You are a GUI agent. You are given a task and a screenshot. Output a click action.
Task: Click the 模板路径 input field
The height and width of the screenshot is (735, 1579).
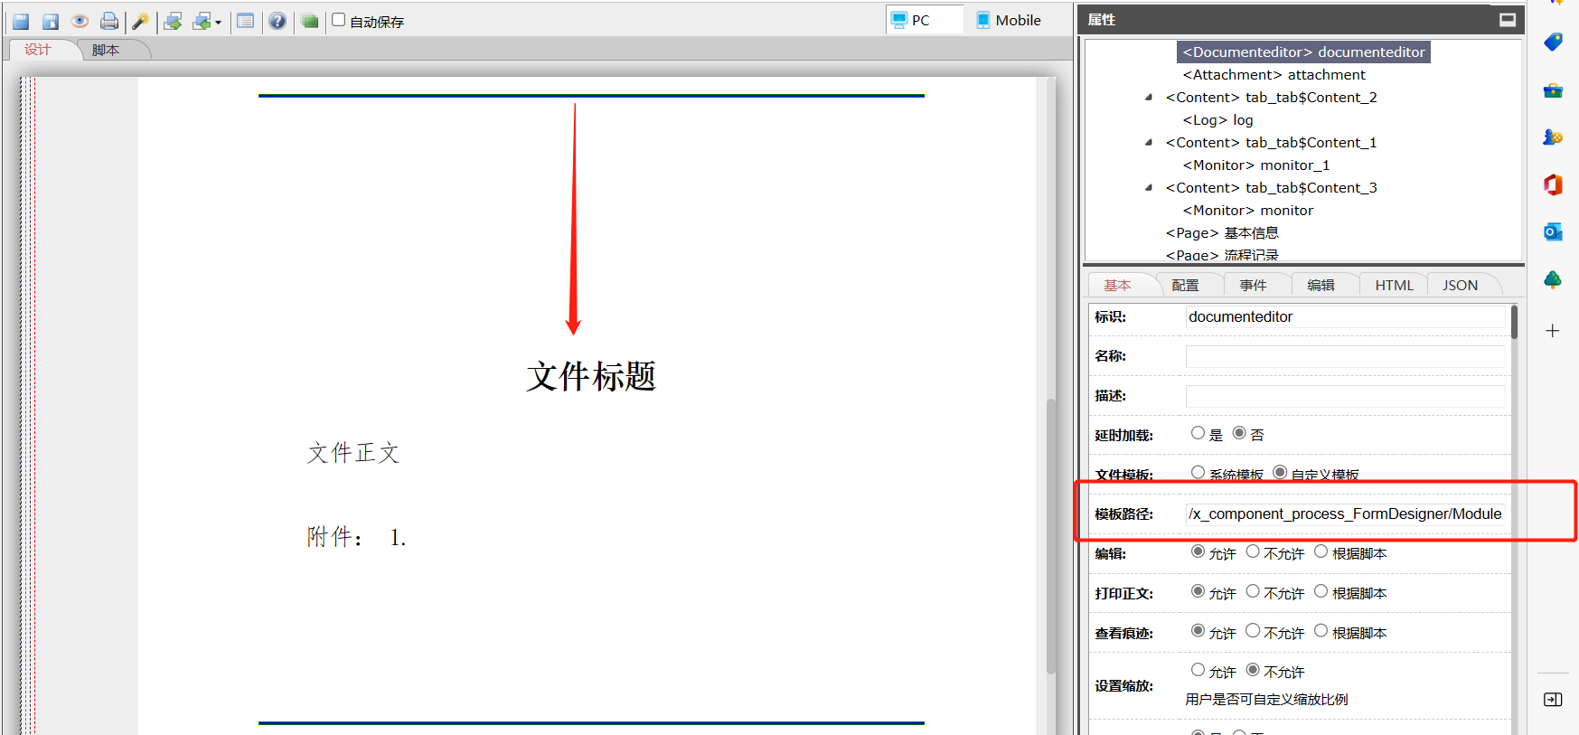(1345, 514)
